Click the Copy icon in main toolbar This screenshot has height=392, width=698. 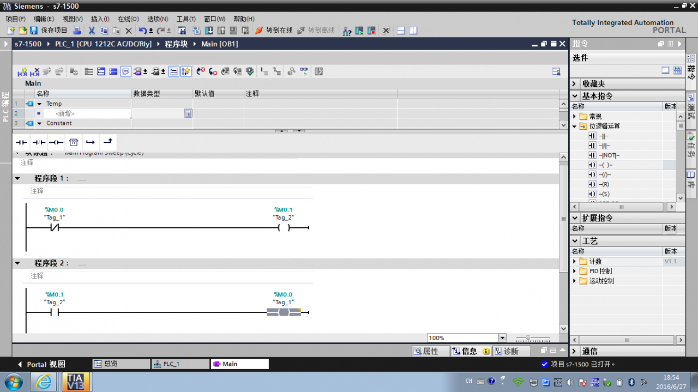click(x=104, y=31)
